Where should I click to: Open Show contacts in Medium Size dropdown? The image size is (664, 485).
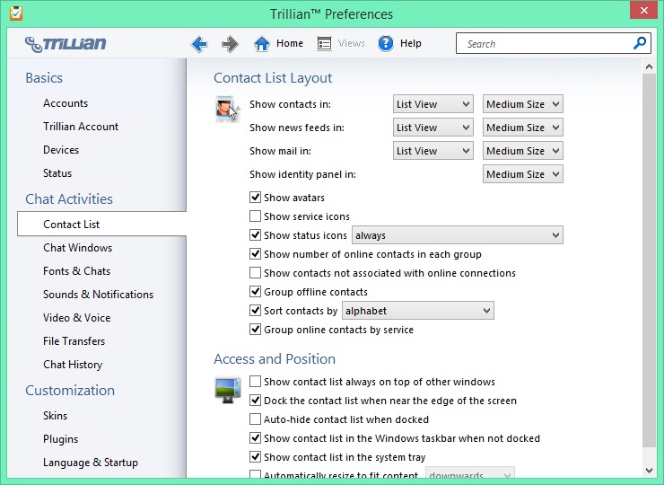pos(523,104)
